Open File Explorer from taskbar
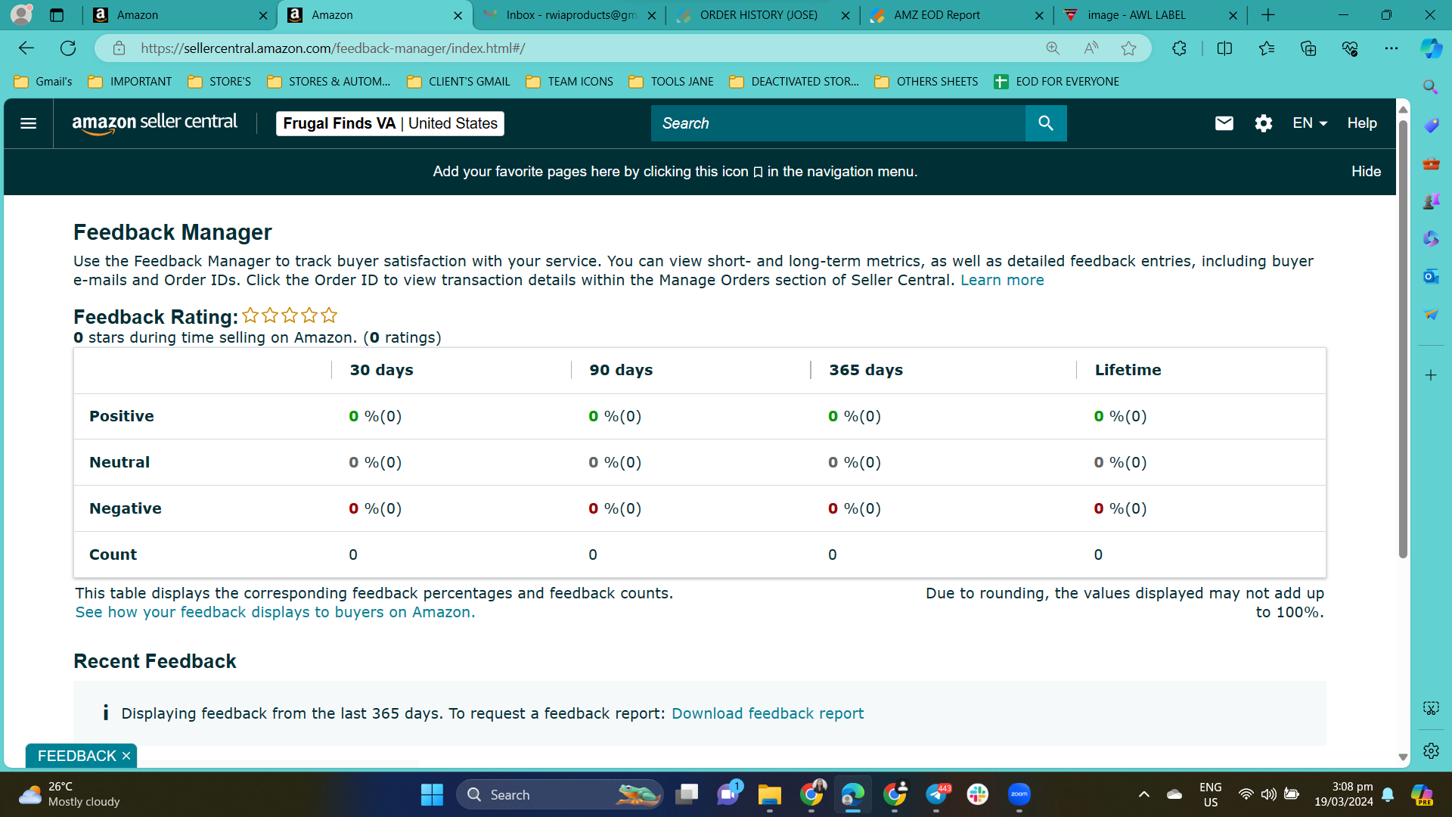 (769, 794)
